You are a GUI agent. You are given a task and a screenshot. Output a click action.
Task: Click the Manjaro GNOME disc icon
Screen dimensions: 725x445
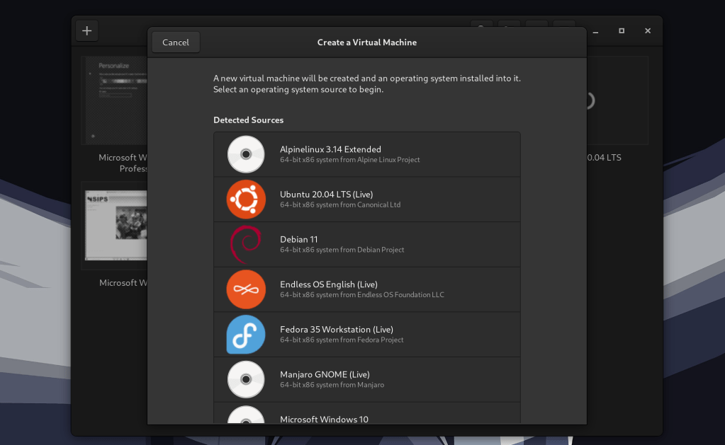click(246, 379)
